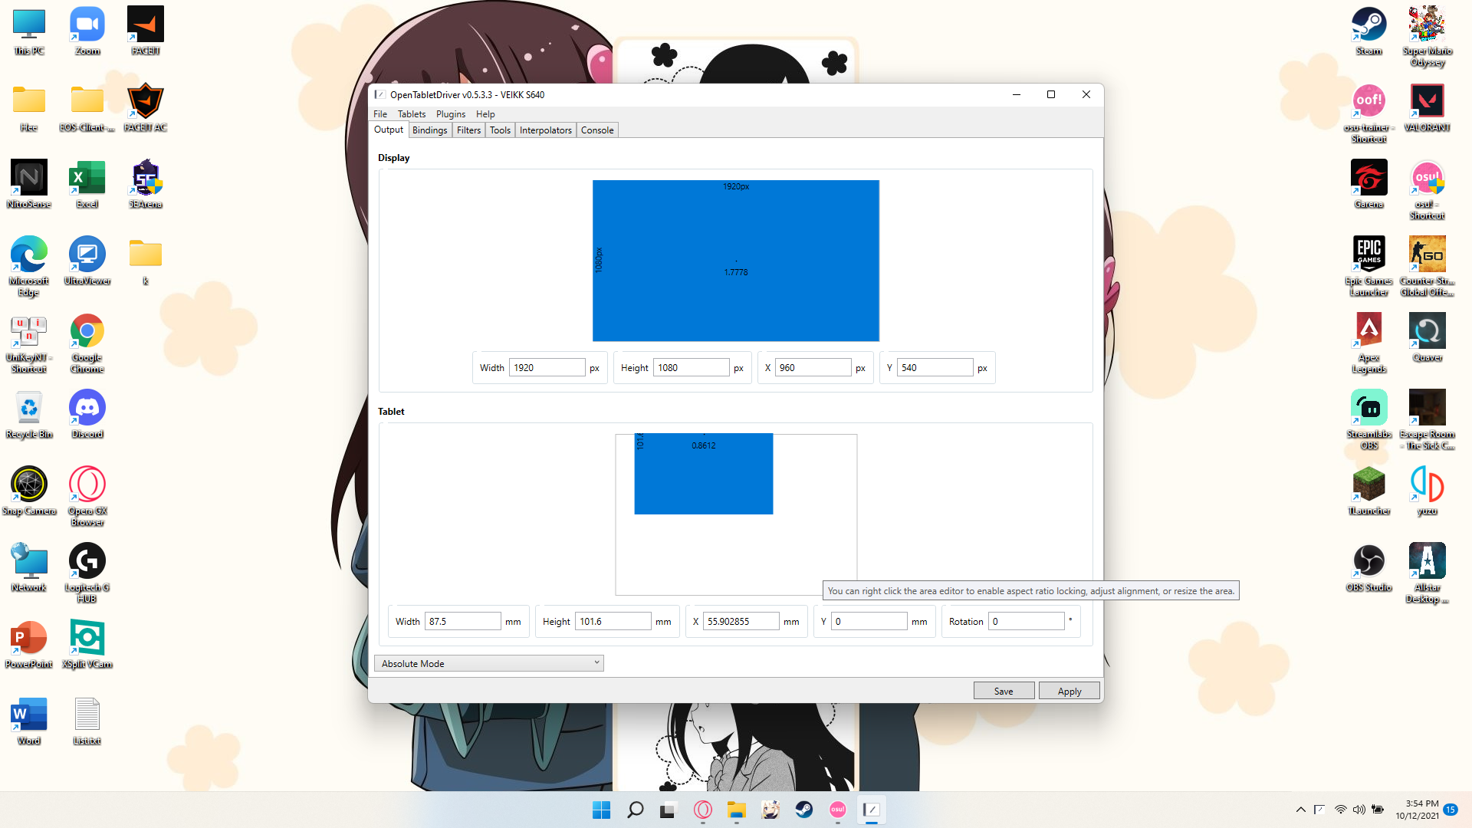Click the Save button
Viewport: 1472px width, 828px height.
[x=1004, y=692]
